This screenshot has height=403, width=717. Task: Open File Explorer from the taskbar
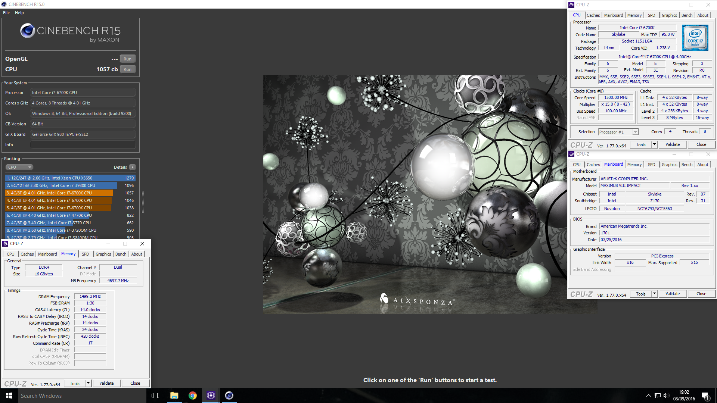[x=174, y=396]
